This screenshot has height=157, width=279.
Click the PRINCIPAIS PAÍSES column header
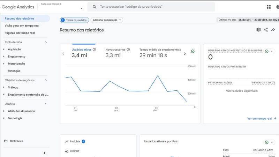[x=220, y=83]
